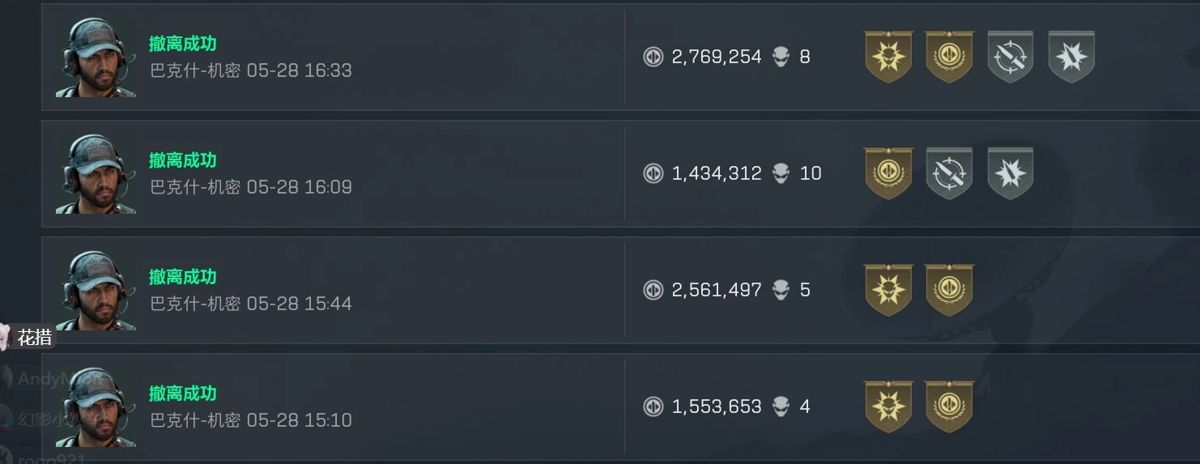The width and height of the screenshot is (1200, 464).
Task: Click gray explosion badge in 16:09 match
Action: coord(1011,173)
